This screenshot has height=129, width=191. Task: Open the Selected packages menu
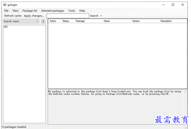pyautogui.click(x=53, y=11)
